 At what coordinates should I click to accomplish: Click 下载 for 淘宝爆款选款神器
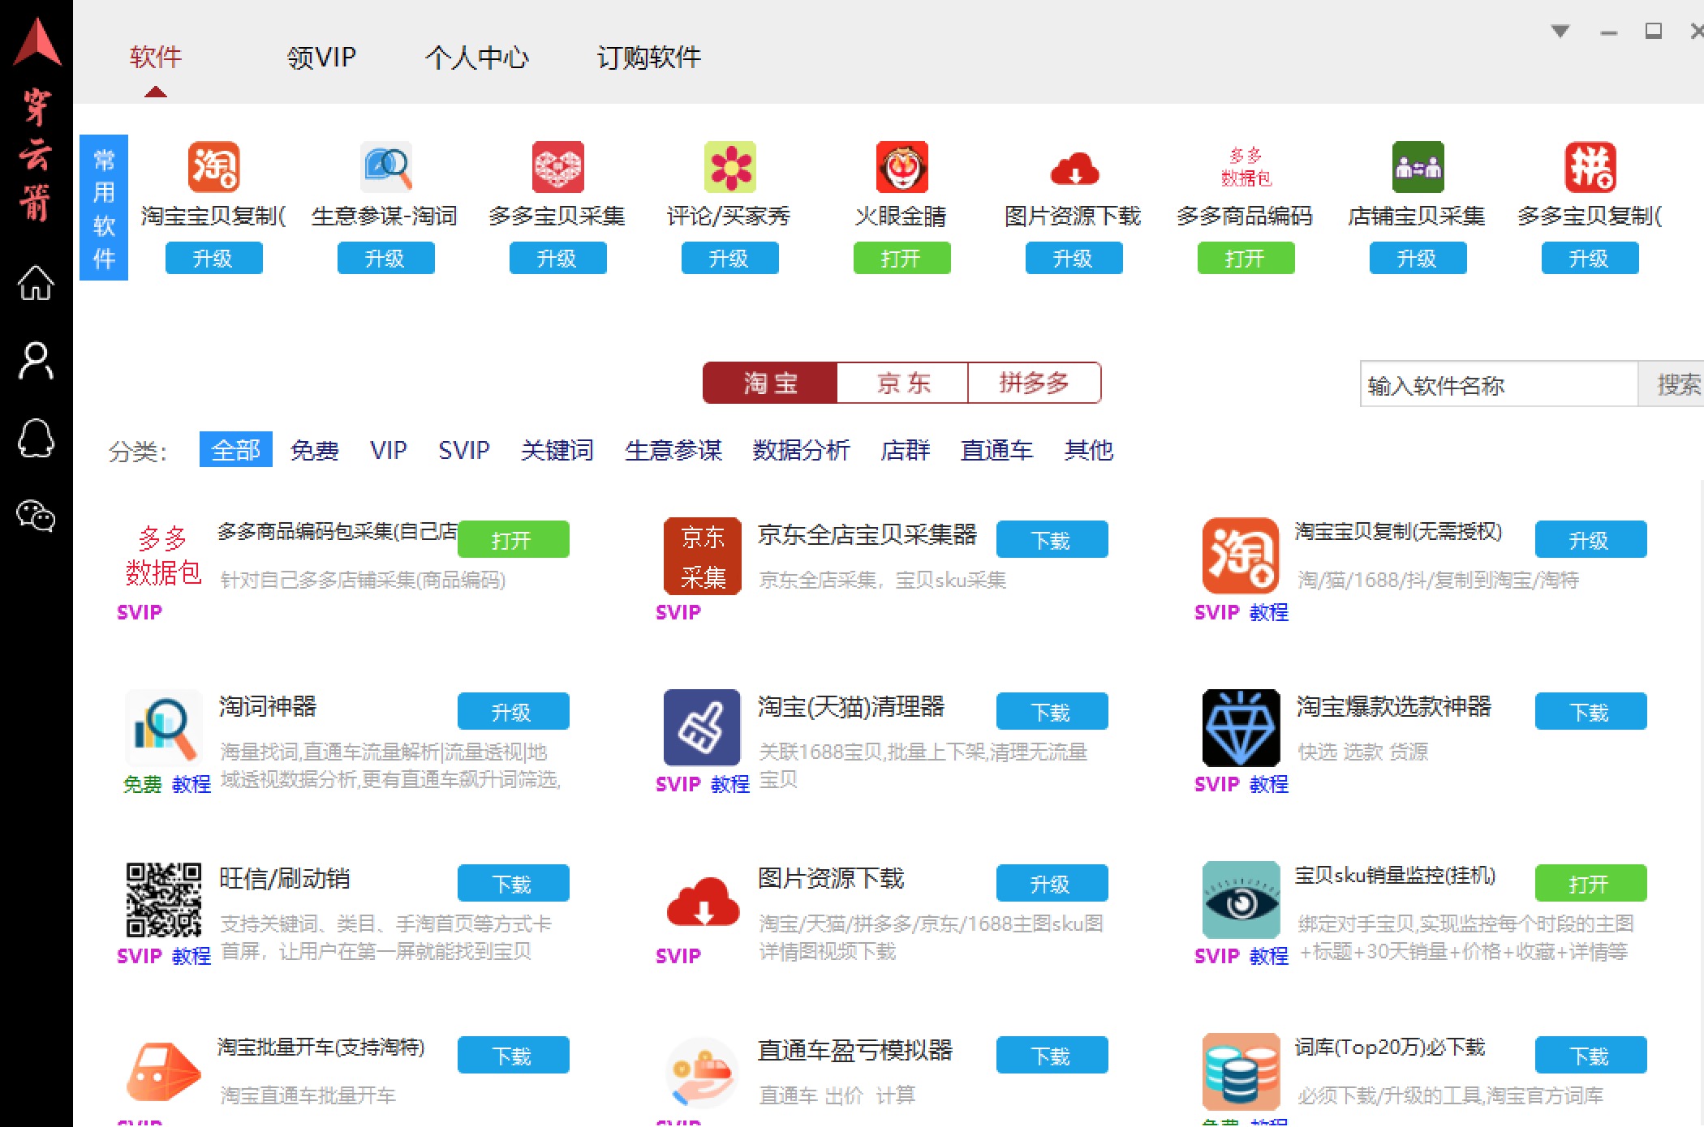point(1591,712)
